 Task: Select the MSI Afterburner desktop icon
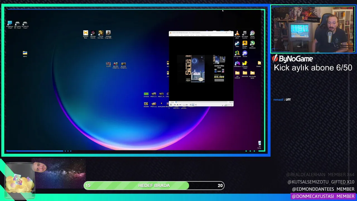pos(252,45)
